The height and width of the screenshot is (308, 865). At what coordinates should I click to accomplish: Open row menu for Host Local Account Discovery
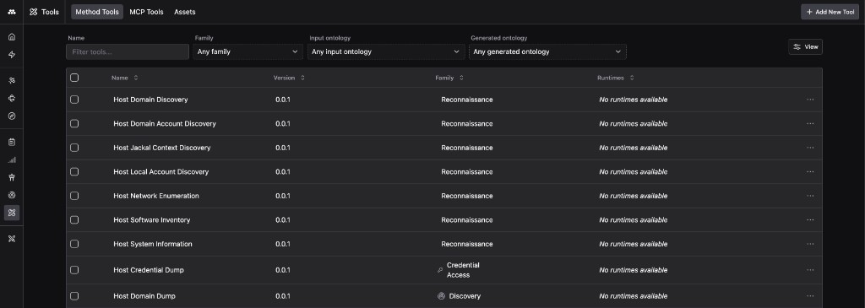pyautogui.click(x=810, y=172)
